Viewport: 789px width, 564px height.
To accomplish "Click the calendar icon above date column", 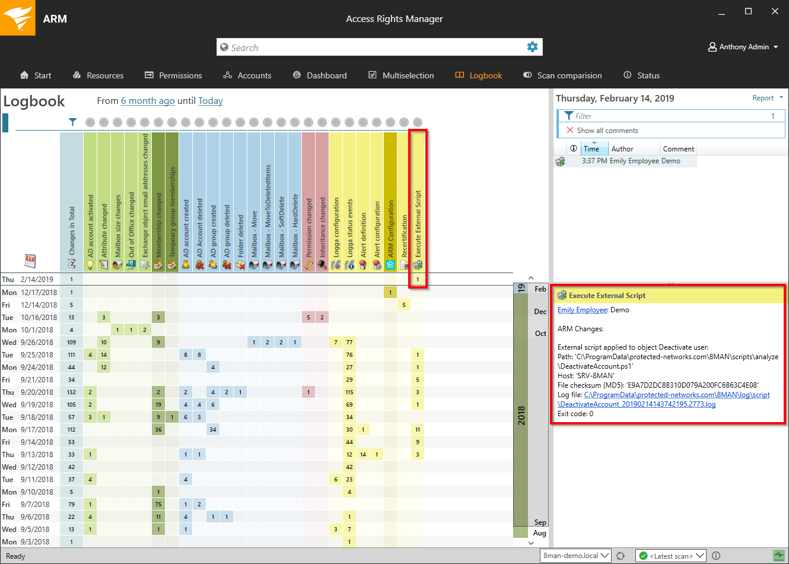I will click(30, 260).
